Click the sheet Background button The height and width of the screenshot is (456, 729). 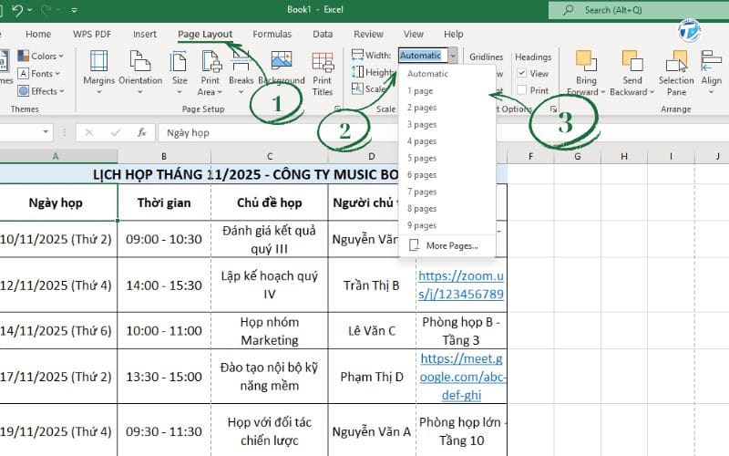[x=282, y=68]
